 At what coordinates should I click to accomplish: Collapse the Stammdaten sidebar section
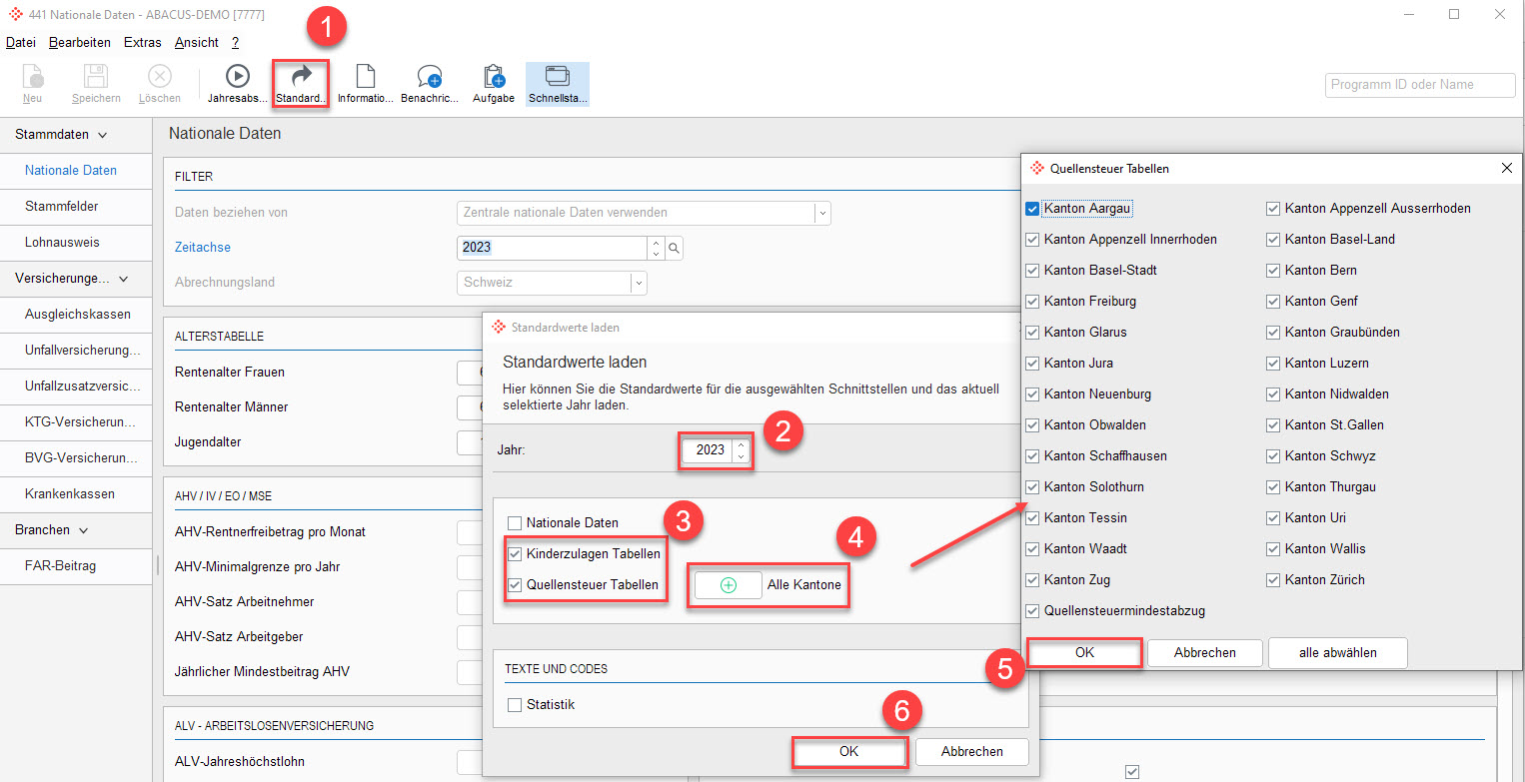tap(102, 134)
